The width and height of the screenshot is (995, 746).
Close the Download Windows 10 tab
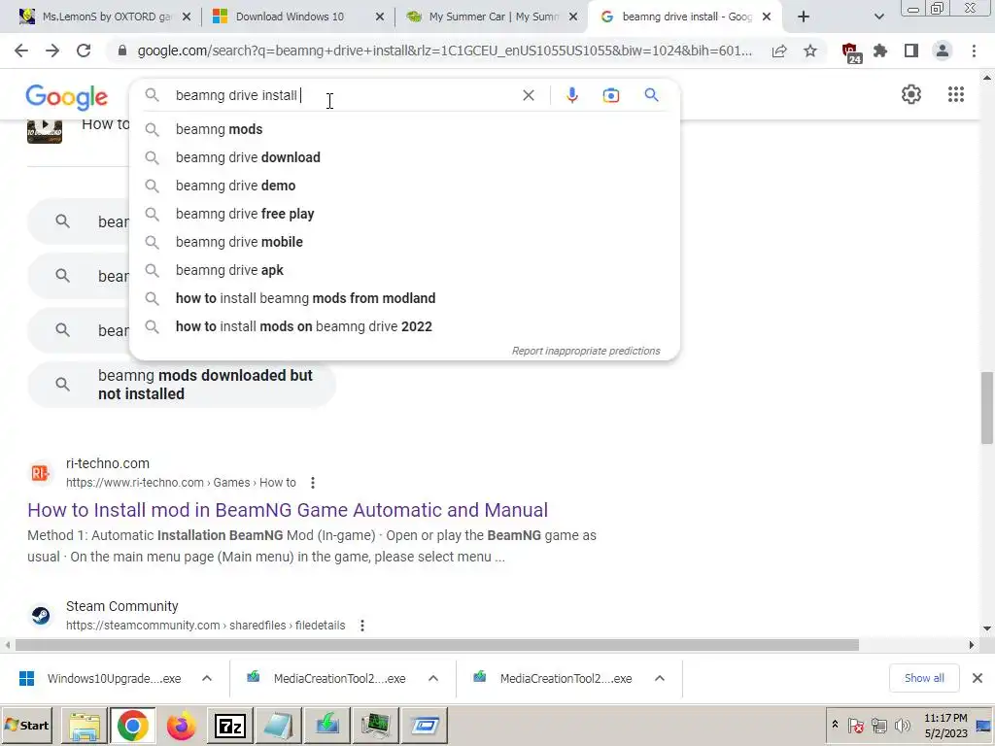(x=380, y=17)
